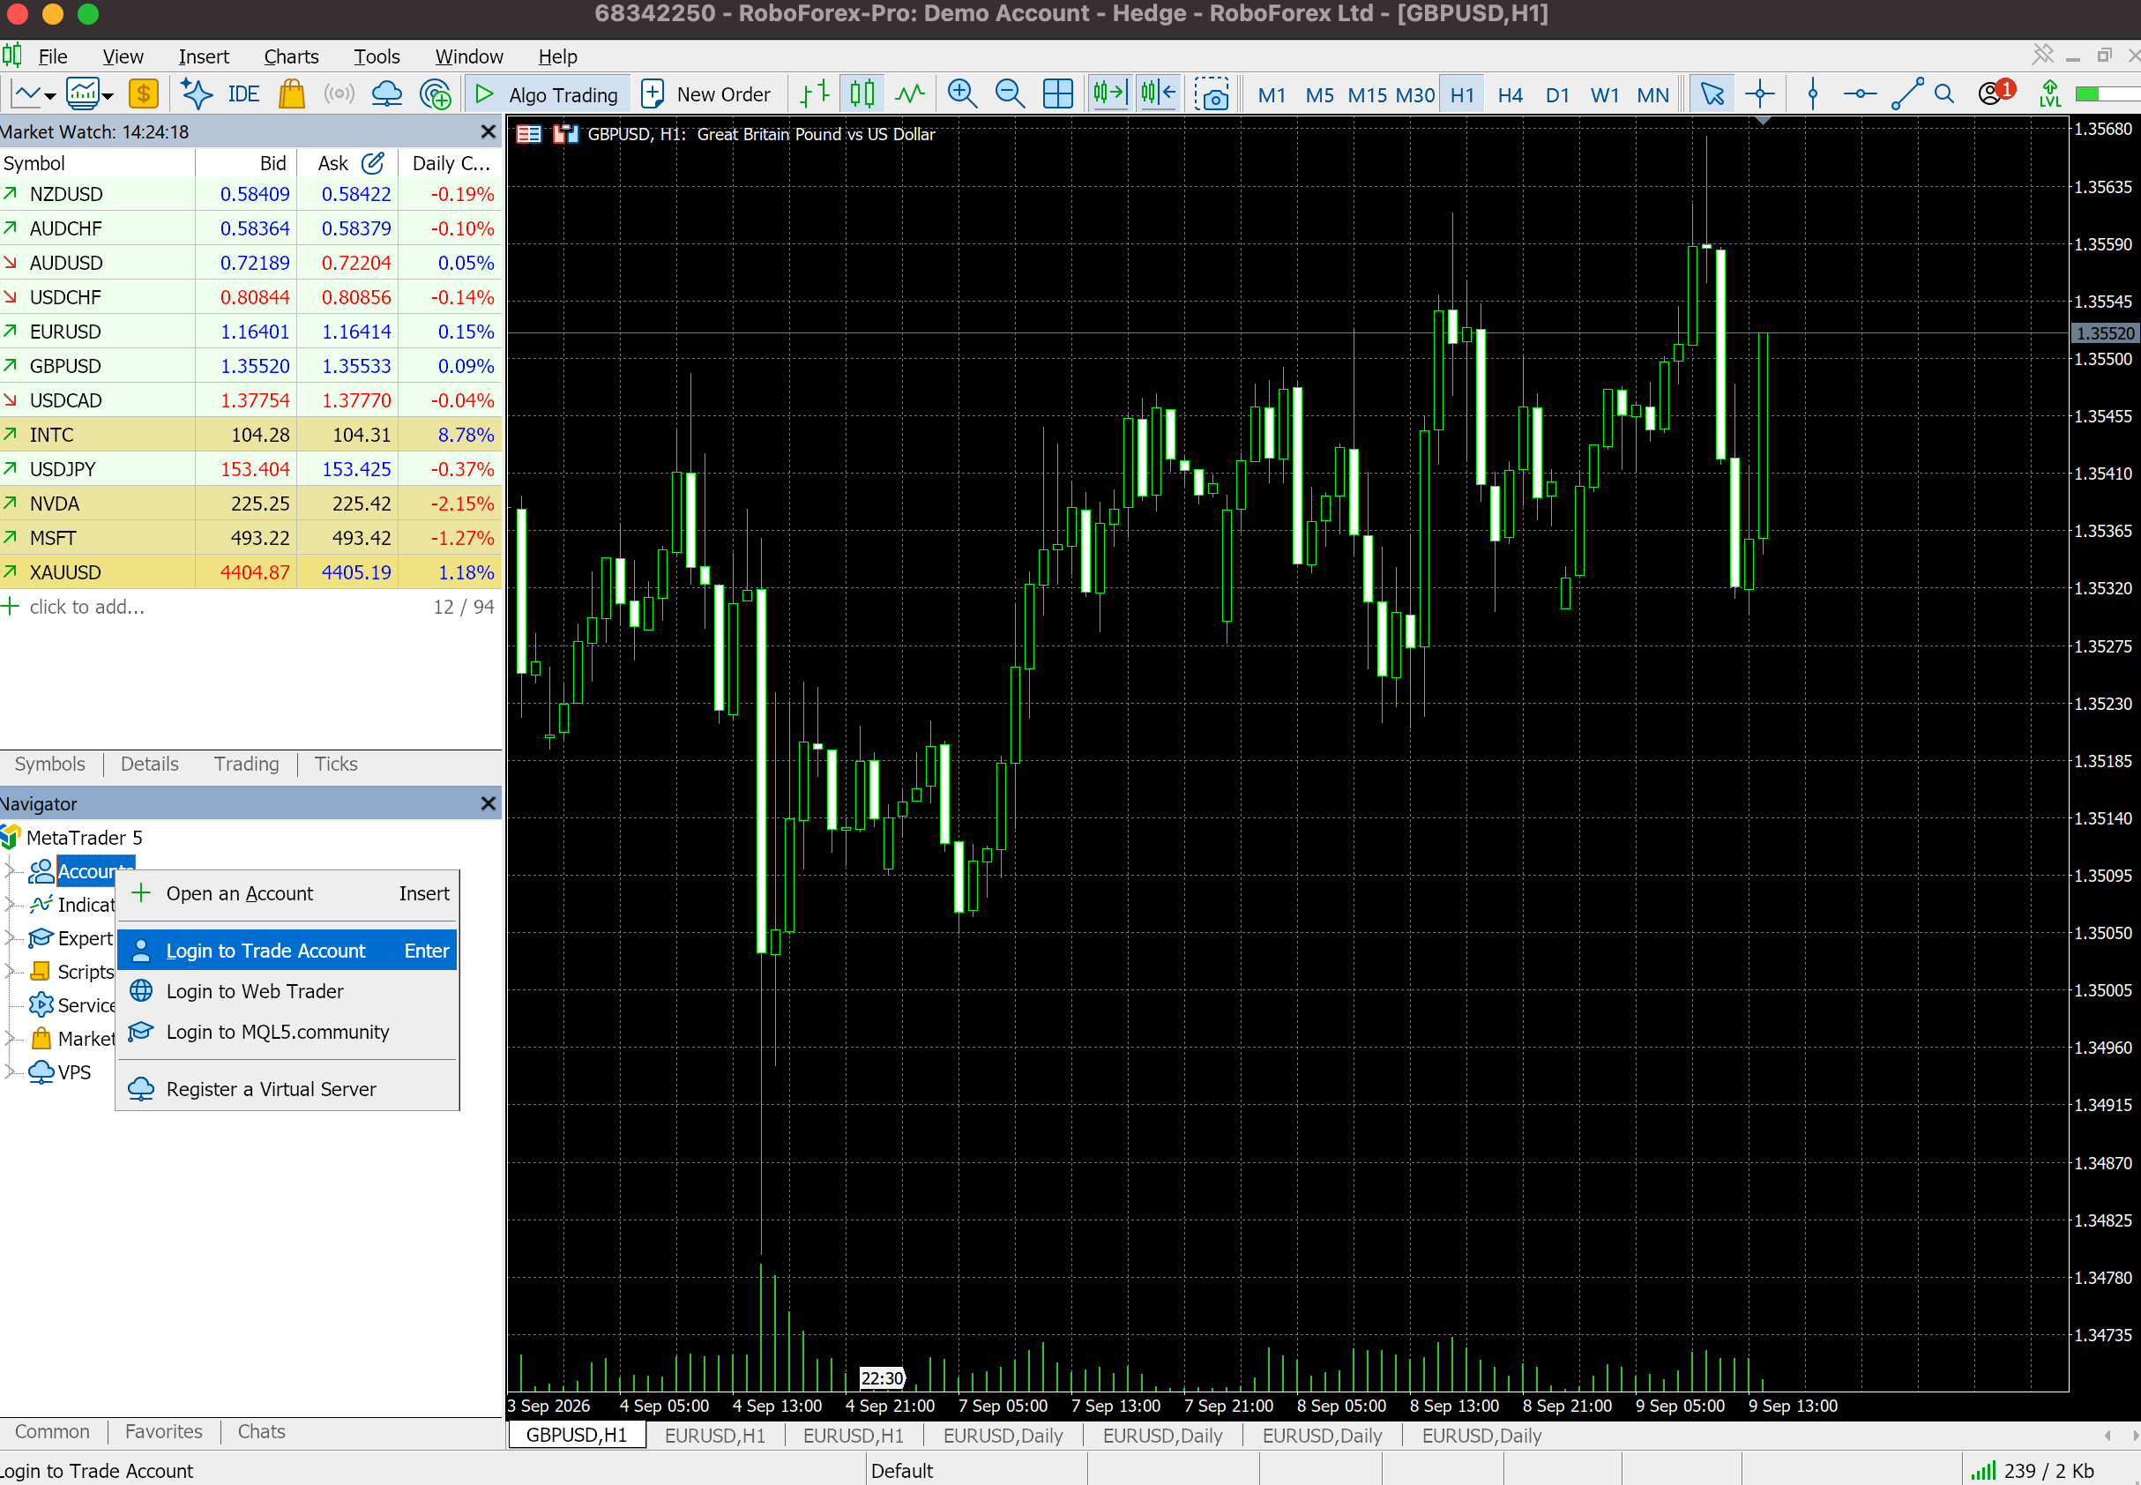
Task: Draw a vertical line on chart
Action: click(1811, 94)
